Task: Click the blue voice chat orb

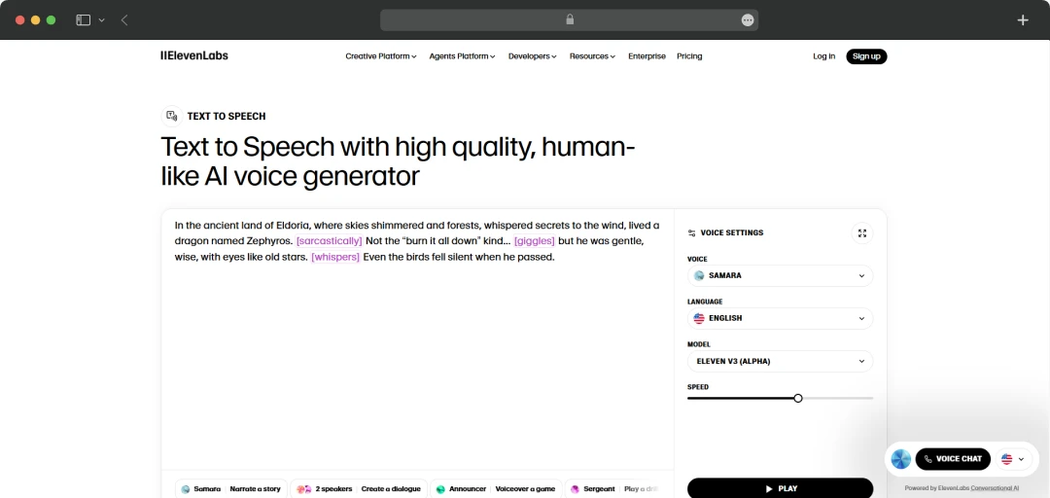Action: pos(900,459)
